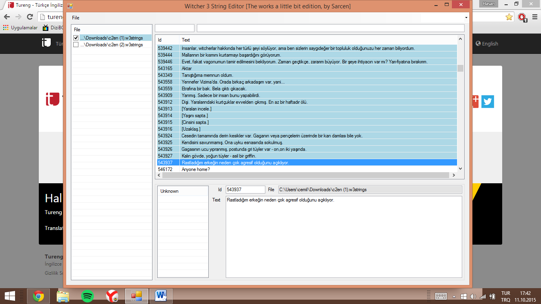The width and height of the screenshot is (541, 304).
Task: Click the Google Plus icon on Tureng page
Action: [x=475, y=102]
